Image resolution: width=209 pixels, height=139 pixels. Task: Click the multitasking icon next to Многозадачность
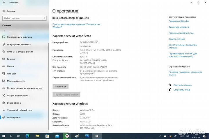click(4, 81)
